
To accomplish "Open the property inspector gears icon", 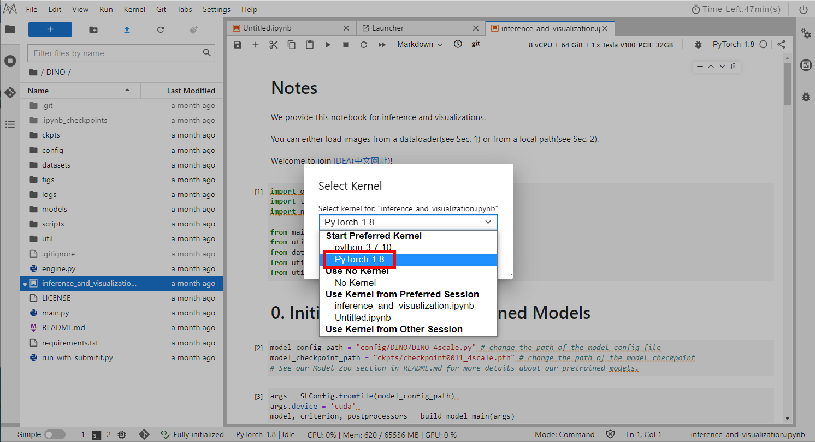I will (x=806, y=33).
